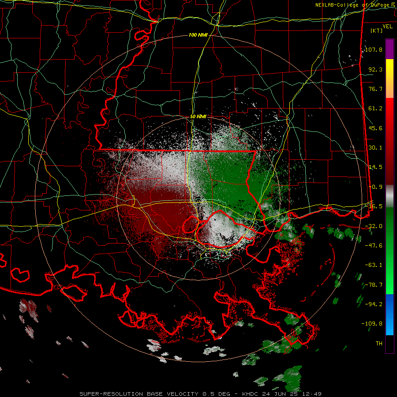397x397 pixels.
Task: Click the "[KT]" units label
Action: point(376,30)
